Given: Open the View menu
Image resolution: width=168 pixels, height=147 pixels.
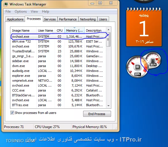Looking at the screenshot, I should (x=34, y=12).
